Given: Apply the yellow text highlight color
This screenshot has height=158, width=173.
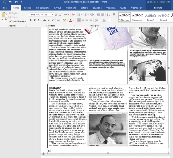Looking at the screenshot, I should click(64, 20).
